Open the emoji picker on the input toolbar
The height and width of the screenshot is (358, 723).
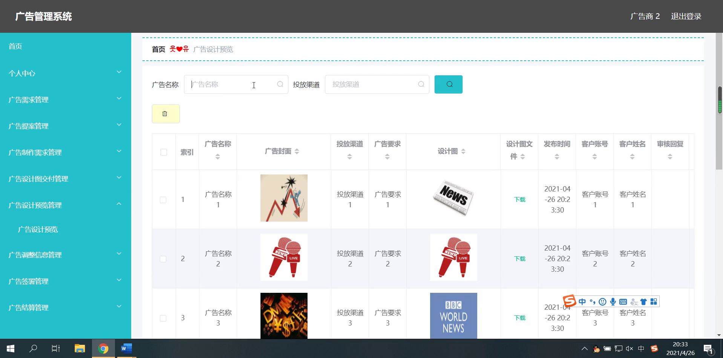click(x=602, y=301)
